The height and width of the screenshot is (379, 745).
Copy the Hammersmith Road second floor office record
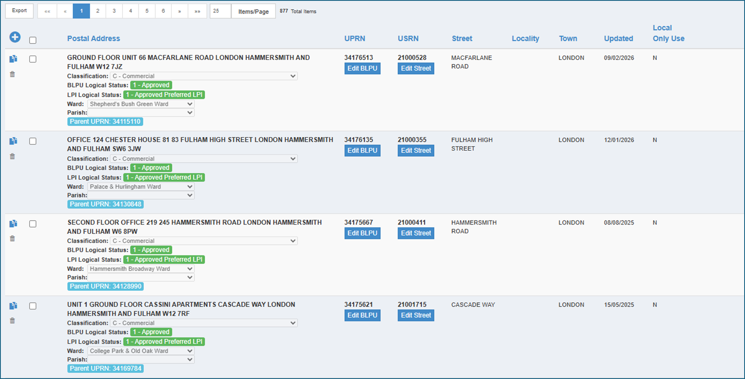tap(13, 223)
